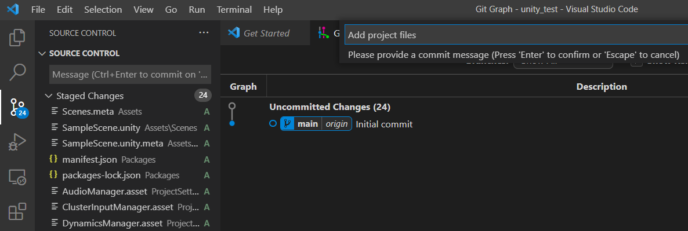688x231 pixels.
Task: Open the Selection menu
Action: (102, 10)
